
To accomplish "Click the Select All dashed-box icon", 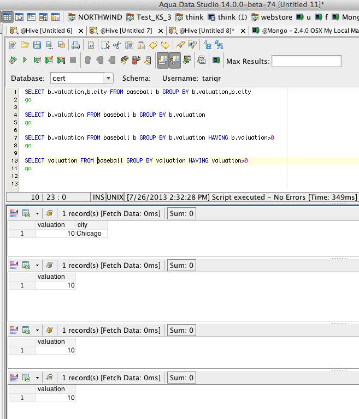I will (105, 45).
